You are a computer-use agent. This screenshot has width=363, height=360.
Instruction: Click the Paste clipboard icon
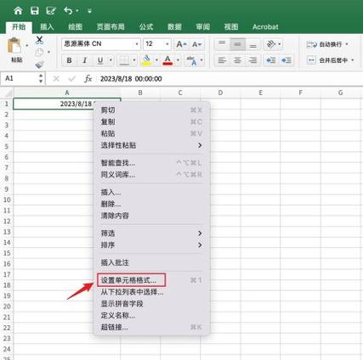[x=14, y=46]
